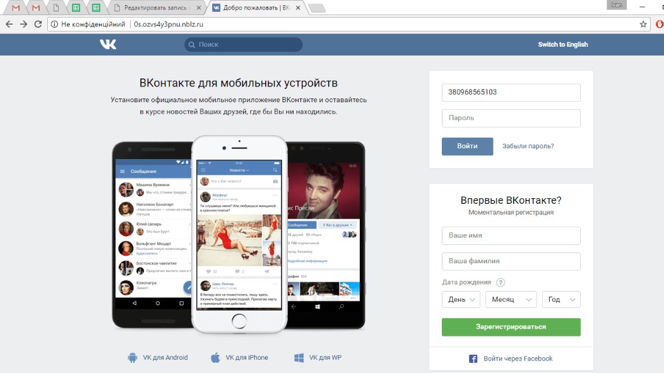
Task: Expand the Месяц birth month dropdown
Action: tap(511, 299)
